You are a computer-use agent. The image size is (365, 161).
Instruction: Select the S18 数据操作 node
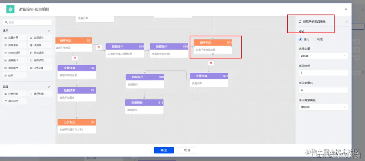(x=144, y=106)
